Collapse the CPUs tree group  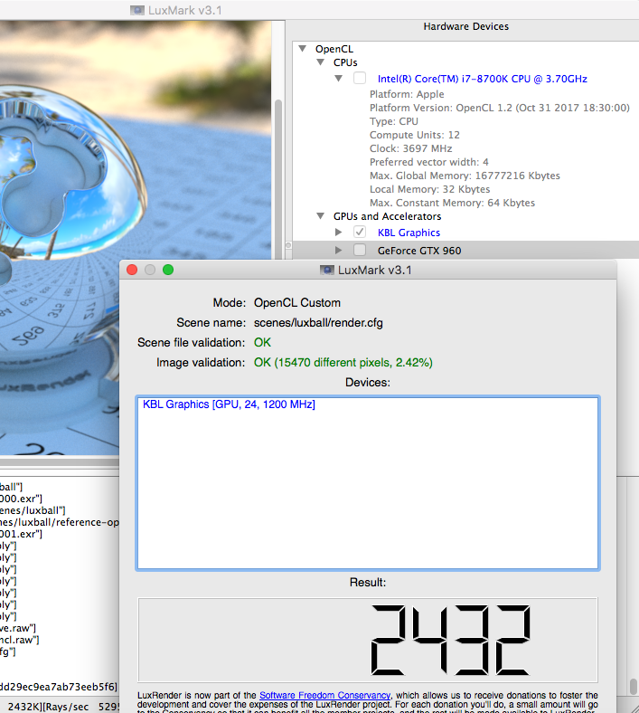[x=320, y=63]
